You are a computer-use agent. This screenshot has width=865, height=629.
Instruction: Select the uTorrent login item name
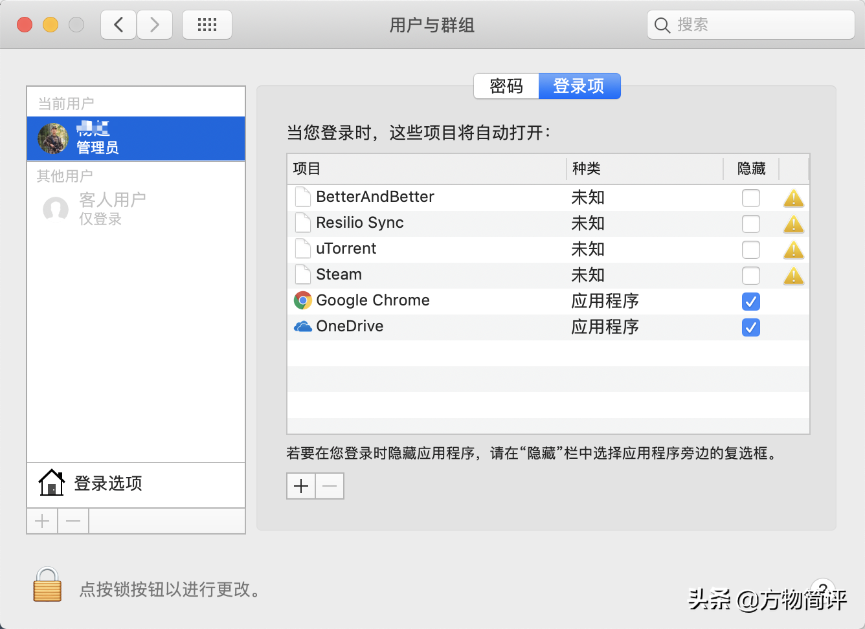pos(346,248)
